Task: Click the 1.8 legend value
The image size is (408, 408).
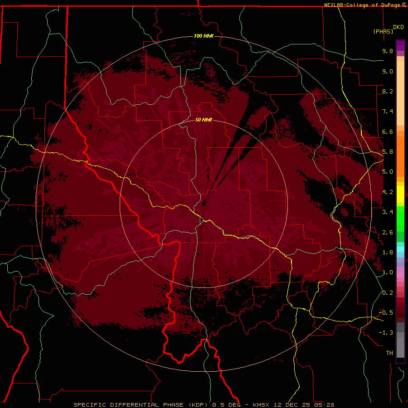Action: point(388,253)
